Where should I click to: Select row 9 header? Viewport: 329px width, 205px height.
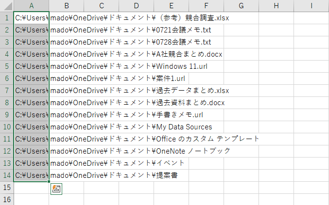pos(7,115)
